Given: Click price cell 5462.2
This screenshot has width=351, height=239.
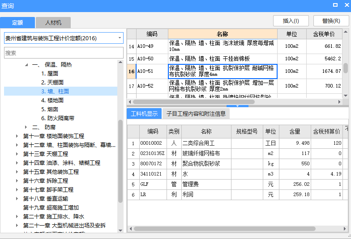Looking at the screenshot, I should click(x=324, y=59).
